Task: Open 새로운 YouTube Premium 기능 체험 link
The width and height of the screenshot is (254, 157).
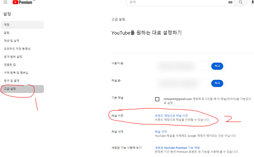Action: click(177, 148)
